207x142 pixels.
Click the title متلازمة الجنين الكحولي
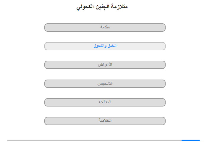[x=102, y=7]
